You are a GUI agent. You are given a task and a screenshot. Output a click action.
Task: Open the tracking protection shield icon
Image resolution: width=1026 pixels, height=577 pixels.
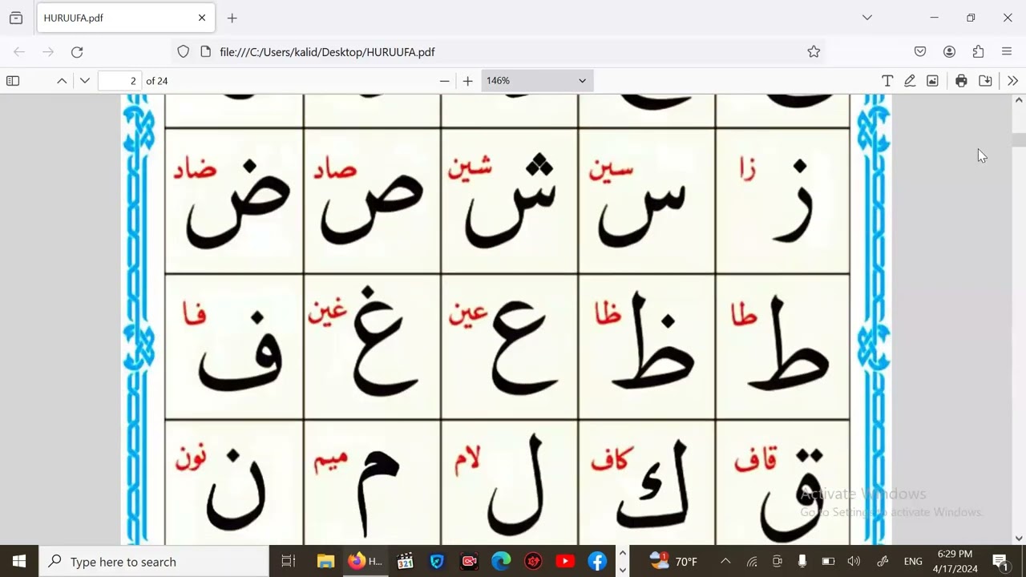[x=184, y=52]
